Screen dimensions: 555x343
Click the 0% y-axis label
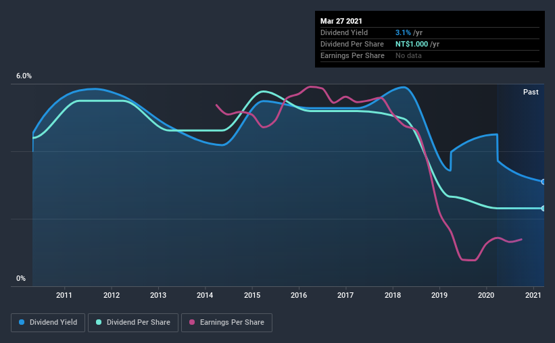(x=21, y=279)
